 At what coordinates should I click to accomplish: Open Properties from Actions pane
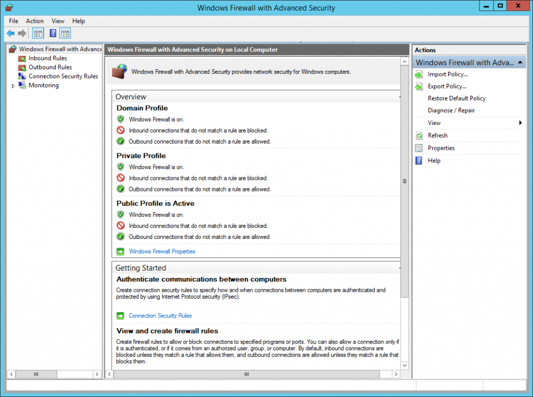441,148
